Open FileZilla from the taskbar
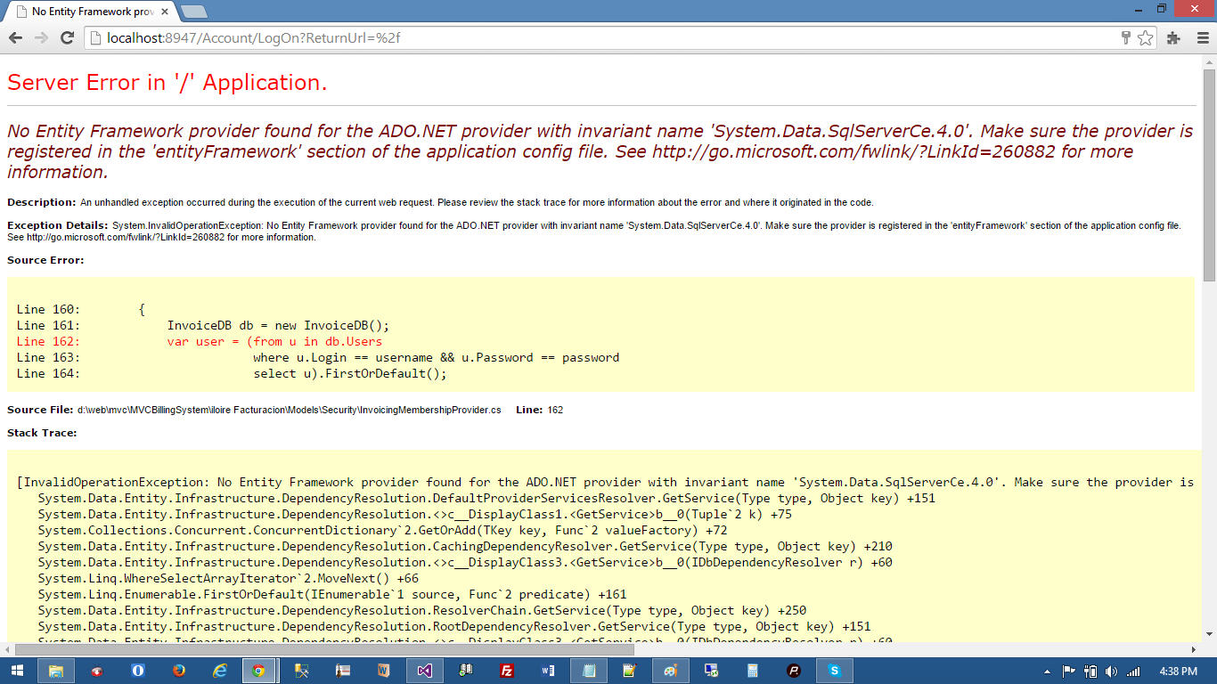Viewport: 1217px width, 684px height. pyautogui.click(x=507, y=671)
